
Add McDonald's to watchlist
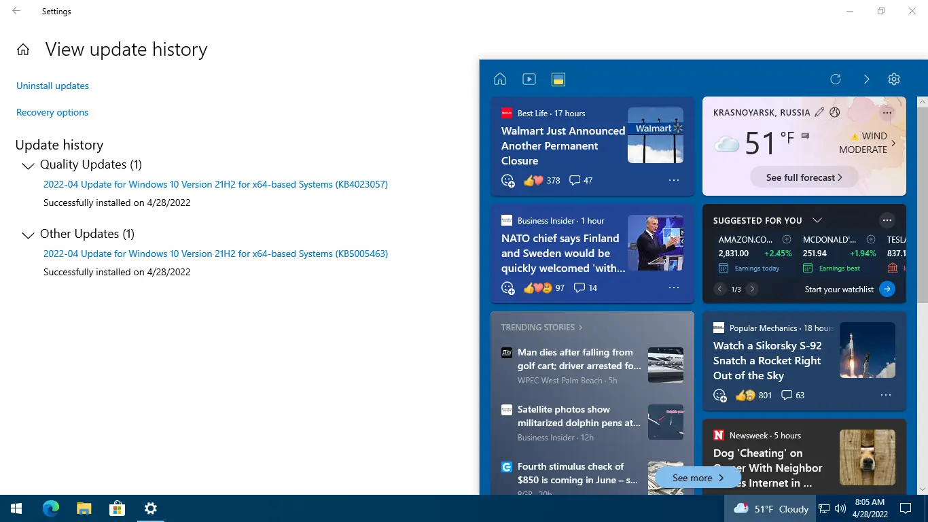pos(871,239)
